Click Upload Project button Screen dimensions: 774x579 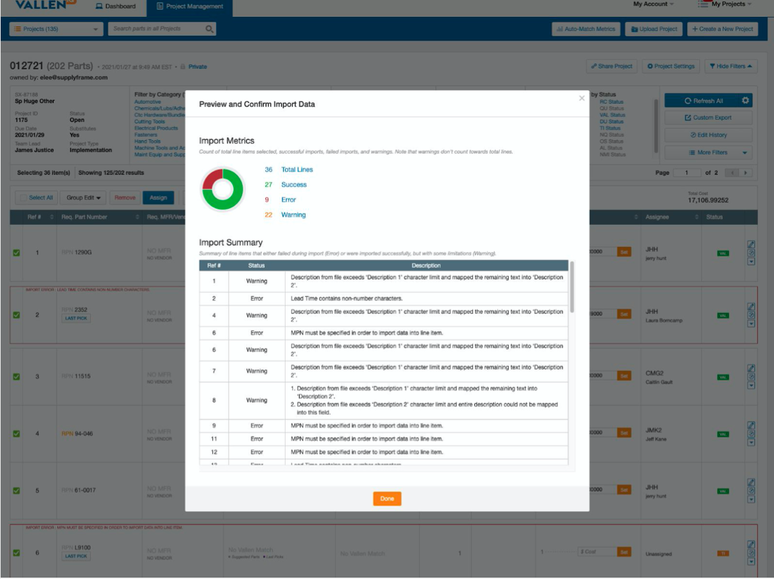(654, 29)
